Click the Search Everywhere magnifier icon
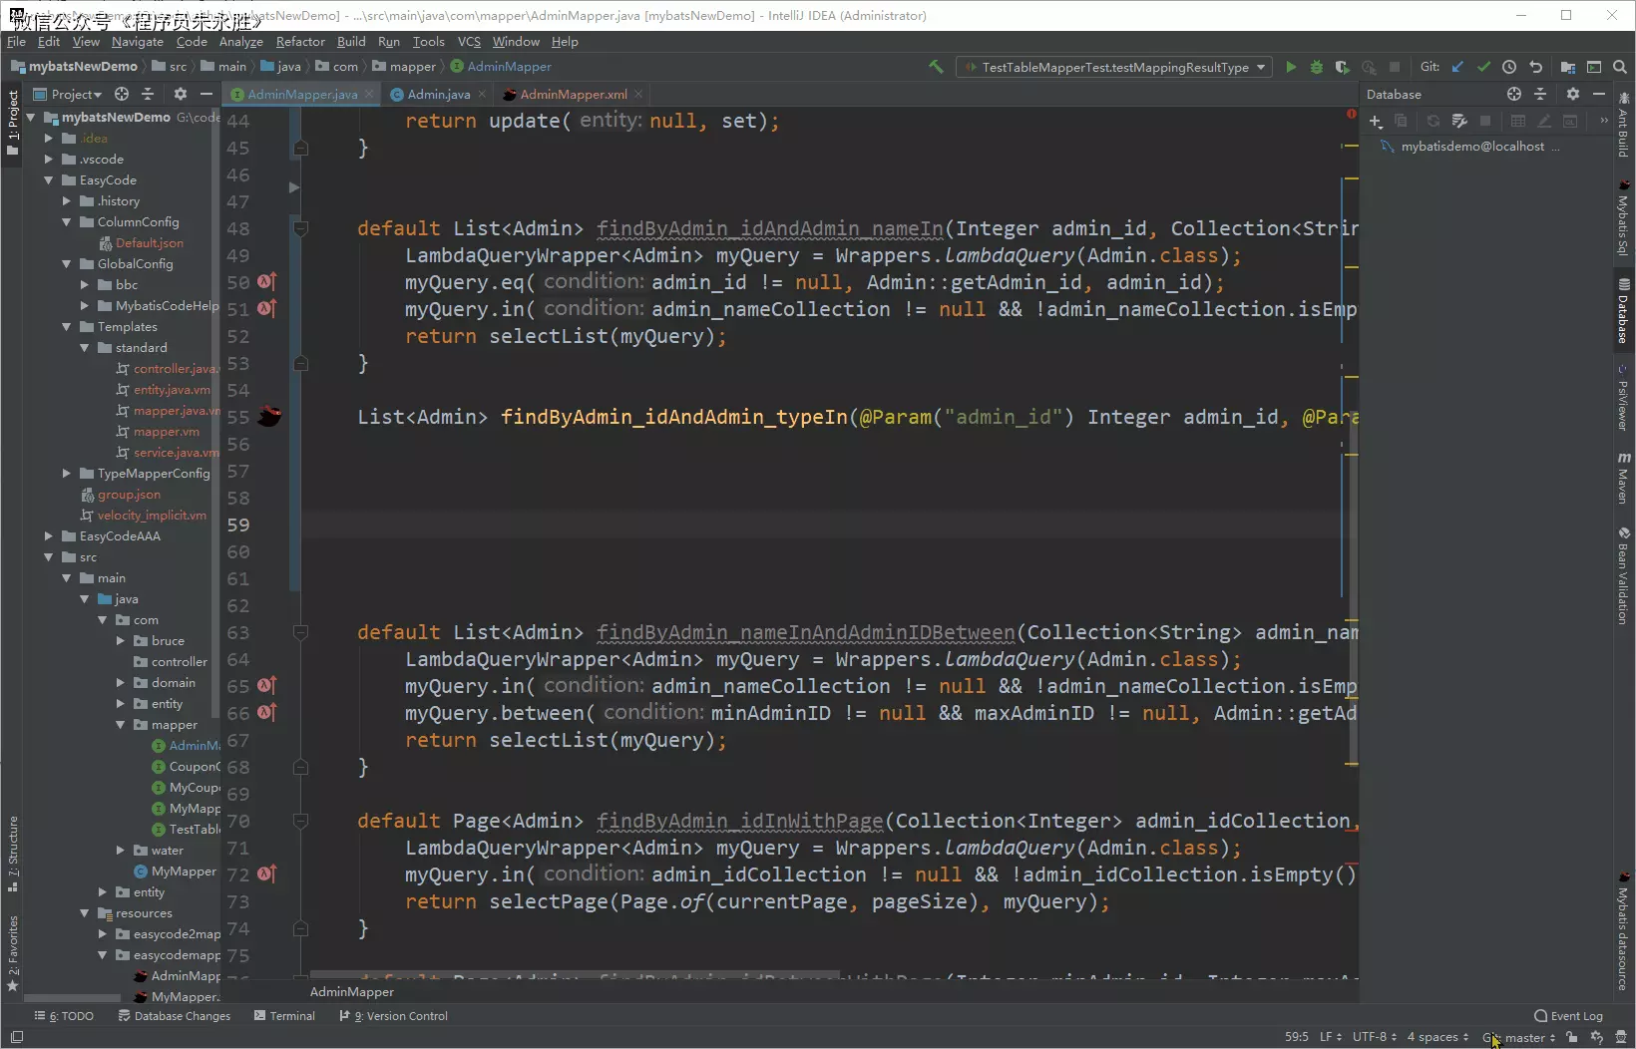Screen dimensions: 1636x1049 click(1620, 67)
